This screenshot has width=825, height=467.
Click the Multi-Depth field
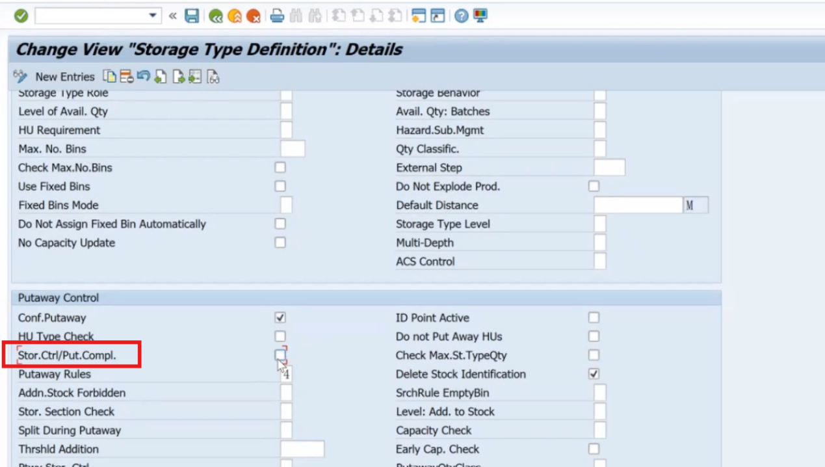coord(600,243)
